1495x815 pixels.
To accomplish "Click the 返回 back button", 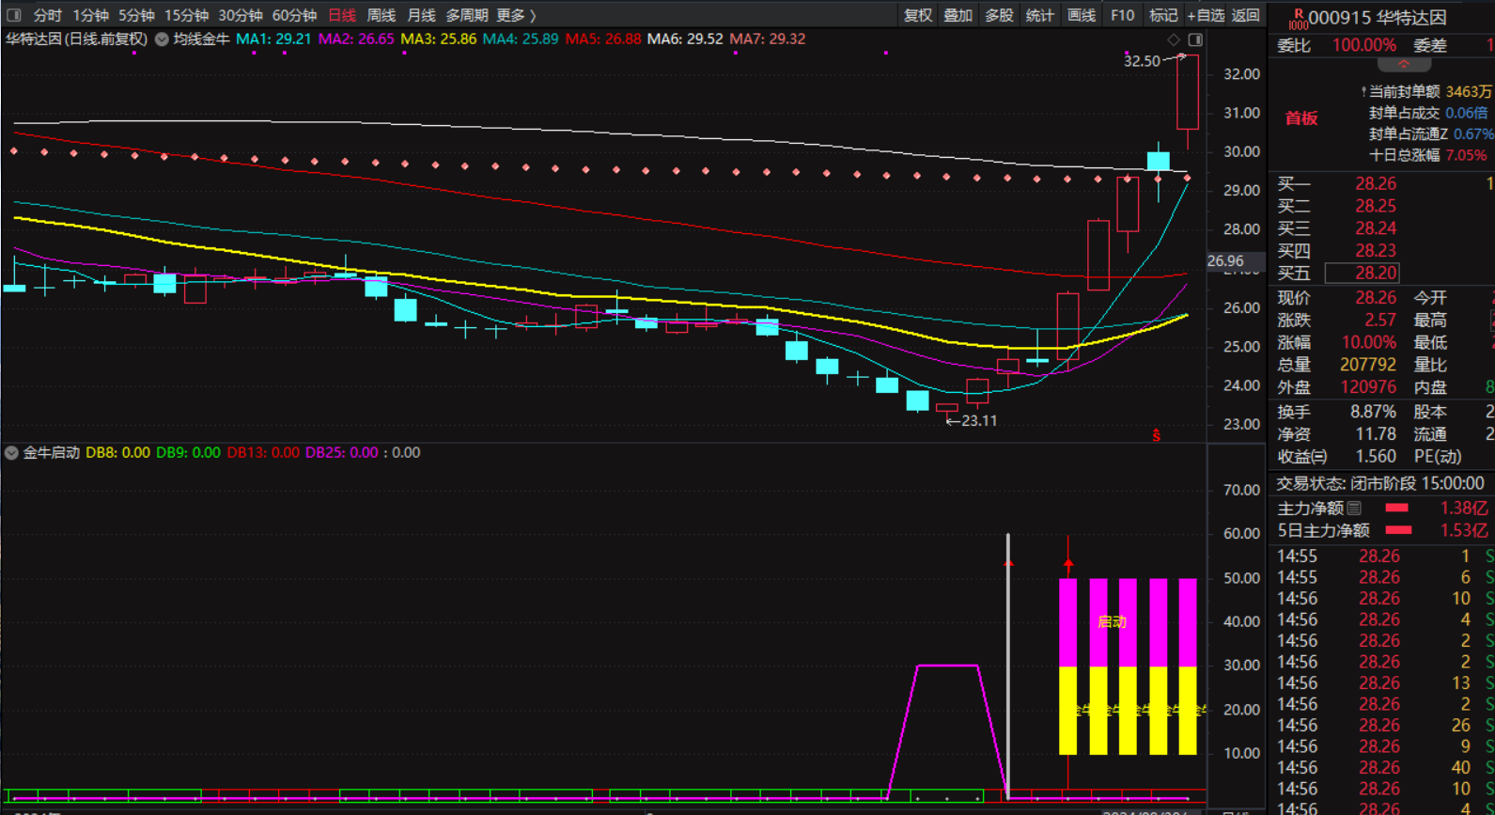I will [1245, 15].
